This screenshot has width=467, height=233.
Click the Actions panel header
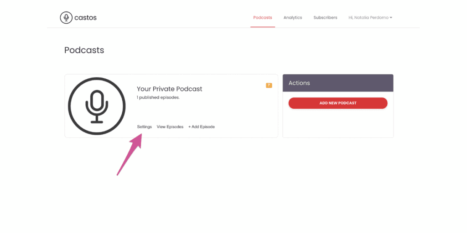338,83
